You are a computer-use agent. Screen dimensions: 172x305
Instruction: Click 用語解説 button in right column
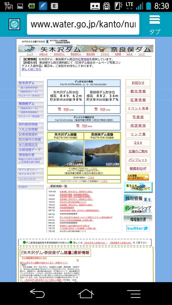point(138,126)
